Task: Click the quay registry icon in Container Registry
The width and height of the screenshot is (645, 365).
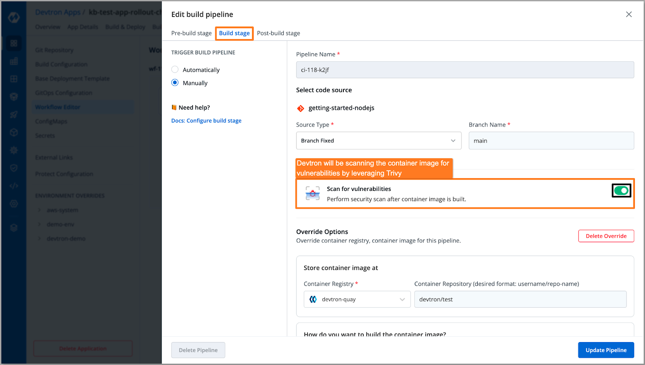Action: tap(313, 299)
